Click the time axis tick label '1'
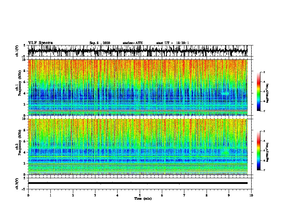Image resolution: width=283 pixels, height=219 pixels. pos(50,195)
